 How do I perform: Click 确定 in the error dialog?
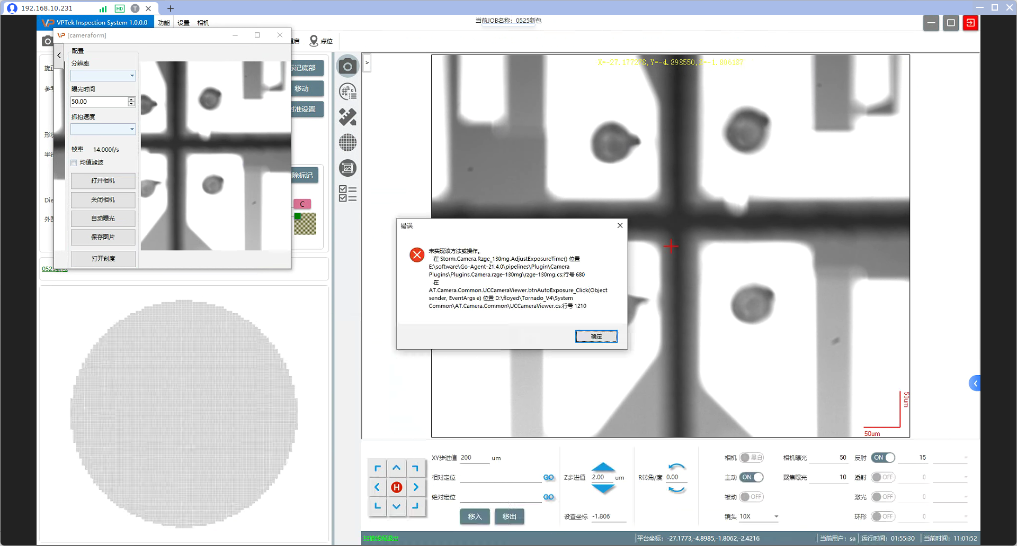596,336
